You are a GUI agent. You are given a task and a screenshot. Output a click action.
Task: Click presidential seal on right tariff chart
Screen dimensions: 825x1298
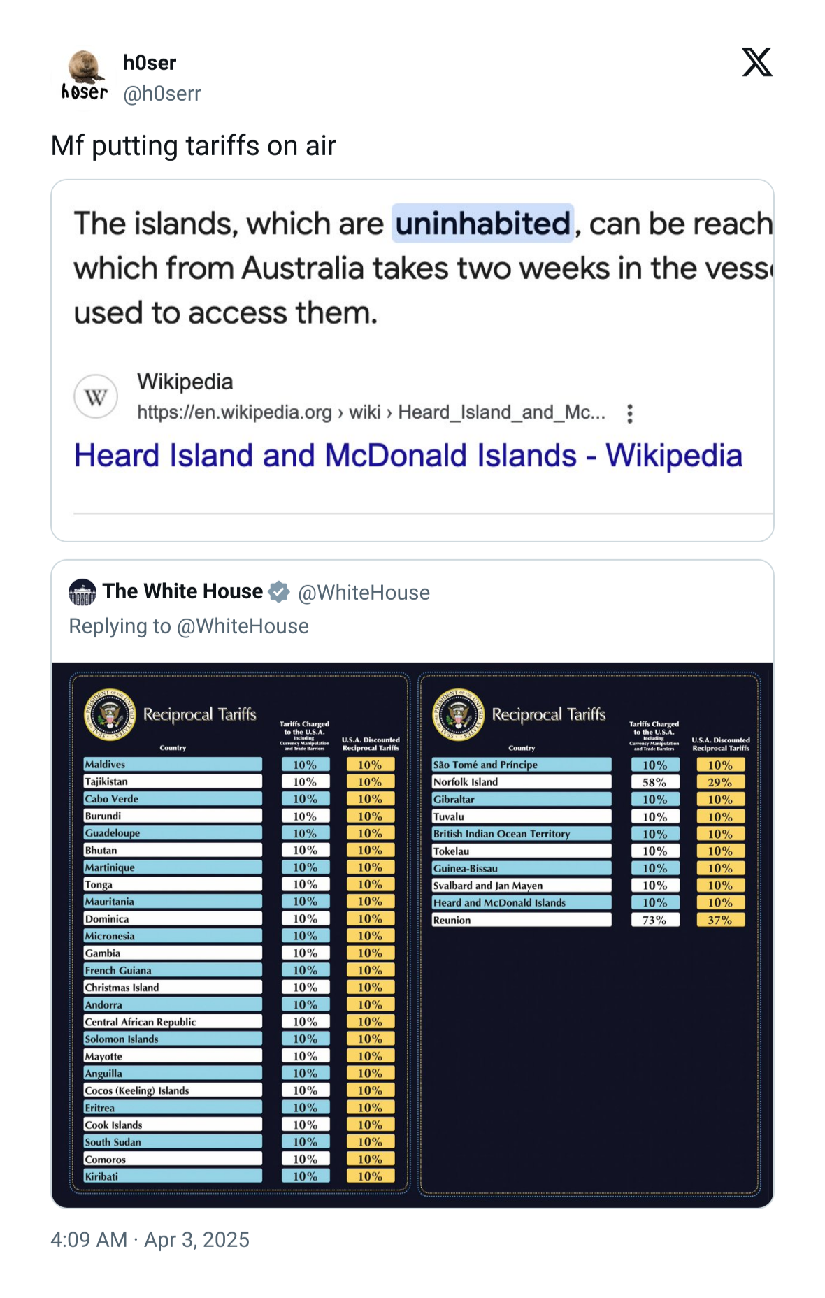click(459, 714)
